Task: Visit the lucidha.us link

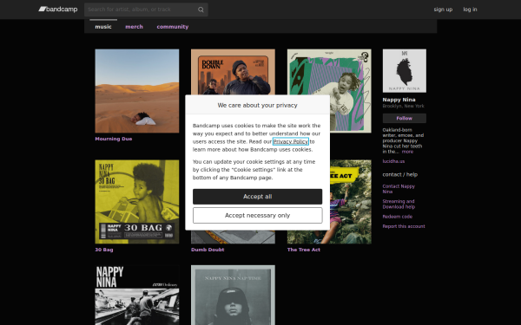Action: (x=393, y=161)
